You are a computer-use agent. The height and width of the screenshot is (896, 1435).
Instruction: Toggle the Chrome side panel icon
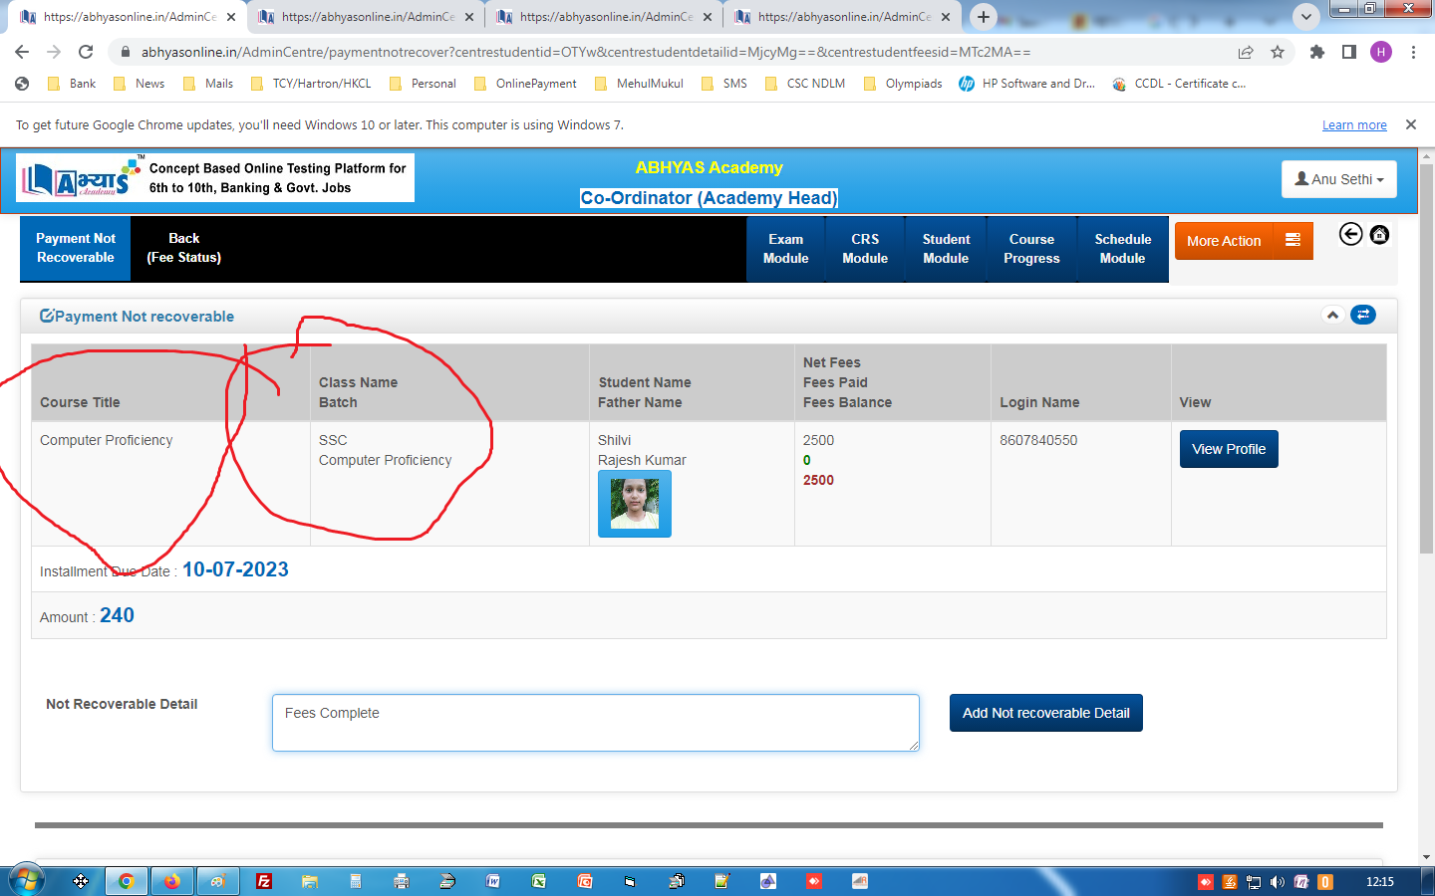click(1348, 52)
